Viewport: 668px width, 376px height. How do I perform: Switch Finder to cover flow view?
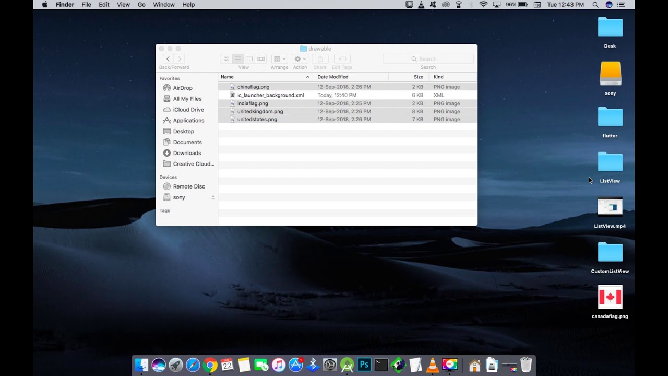pos(261,59)
